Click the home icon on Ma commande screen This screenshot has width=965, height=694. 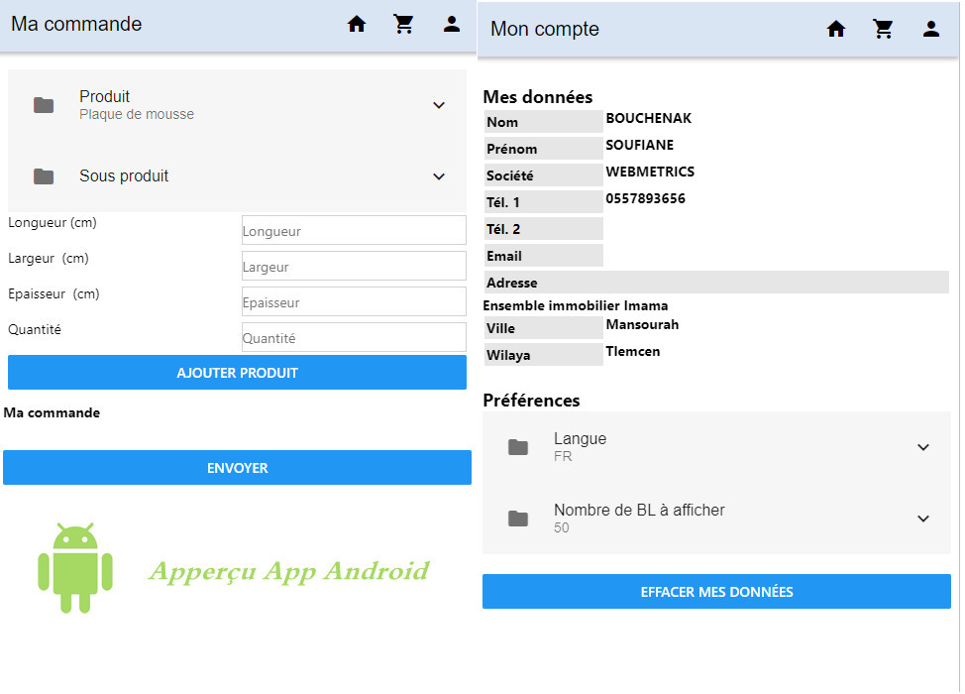click(357, 24)
